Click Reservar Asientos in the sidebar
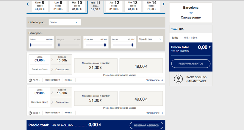Image resolution: width=244 pixels, height=130 pixels. [x=191, y=64]
